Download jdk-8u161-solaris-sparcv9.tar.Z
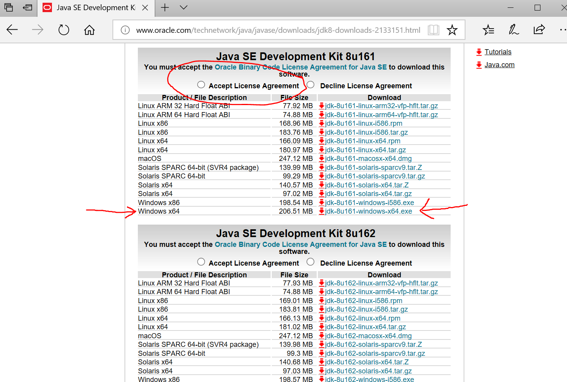567x382 pixels. tap(373, 168)
